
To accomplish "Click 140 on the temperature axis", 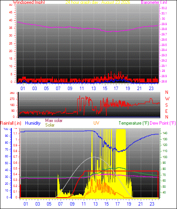I will click(165, 133).
